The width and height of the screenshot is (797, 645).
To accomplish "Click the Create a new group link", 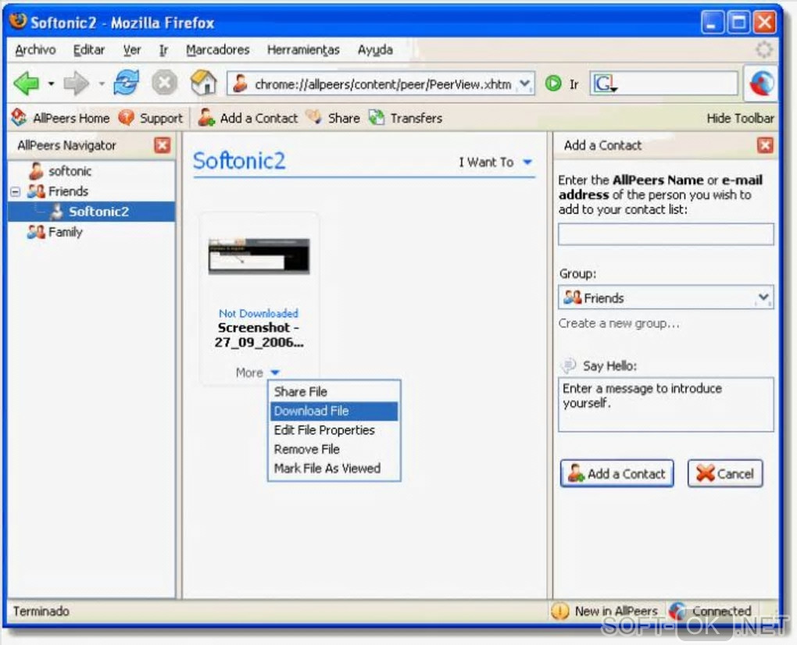I will [619, 323].
